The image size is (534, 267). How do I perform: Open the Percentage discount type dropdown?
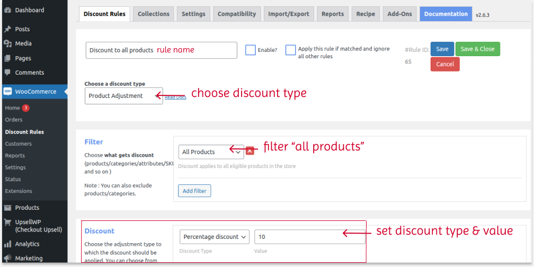[x=215, y=237]
